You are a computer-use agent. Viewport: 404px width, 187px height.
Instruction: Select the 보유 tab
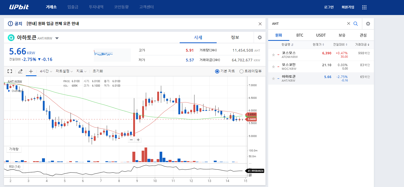tap(342, 35)
